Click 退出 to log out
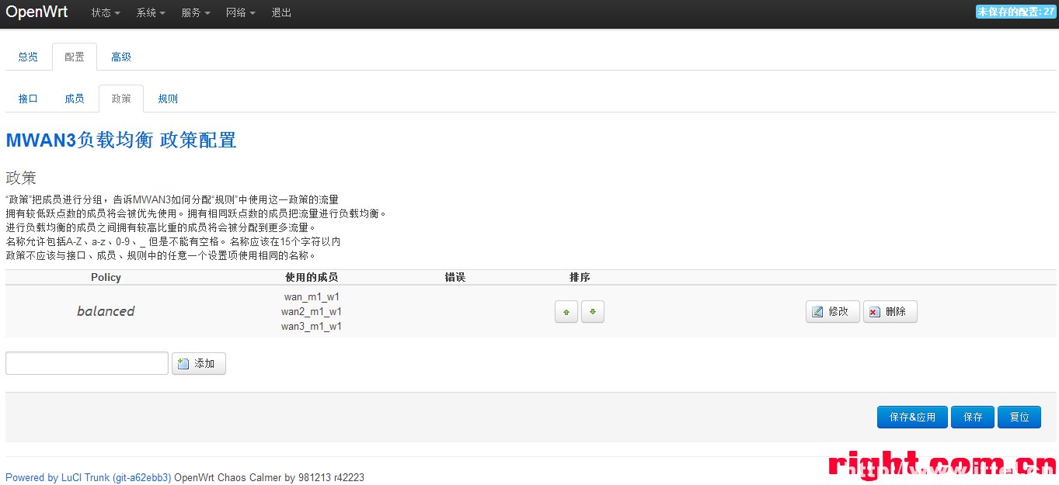 pyautogui.click(x=282, y=12)
